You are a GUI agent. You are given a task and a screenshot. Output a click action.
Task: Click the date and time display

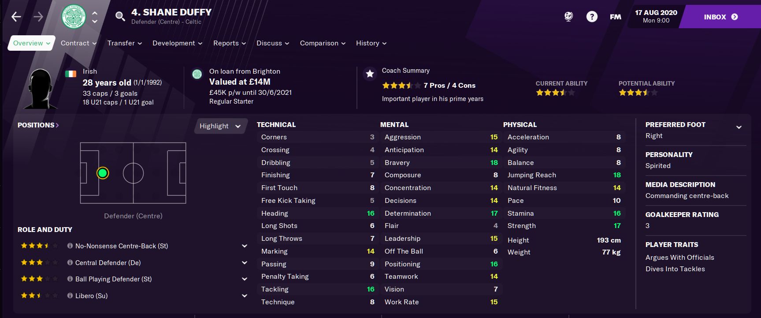pyautogui.click(x=656, y=16)
